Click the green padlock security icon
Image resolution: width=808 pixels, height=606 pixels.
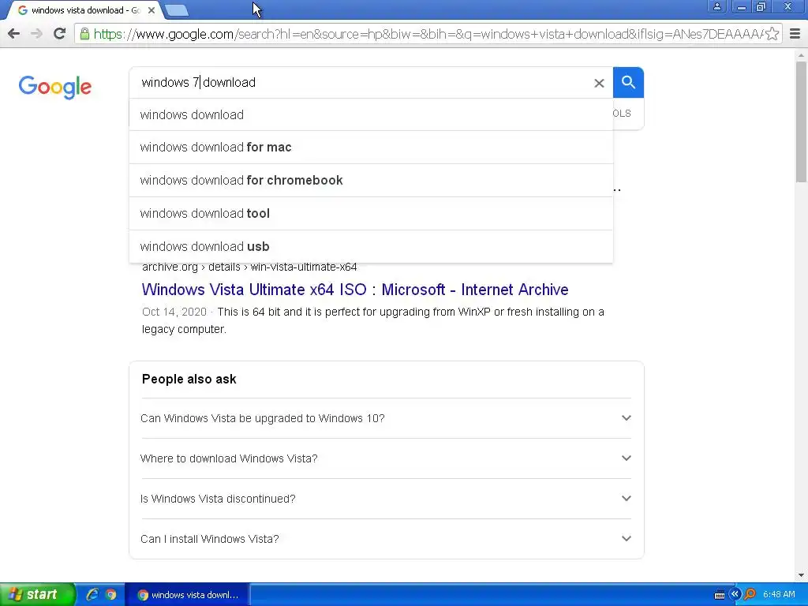[84, 34]
